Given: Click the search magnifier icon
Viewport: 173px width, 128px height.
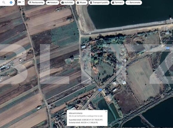Looking at the screenshot, I should (x=4, y=2).
